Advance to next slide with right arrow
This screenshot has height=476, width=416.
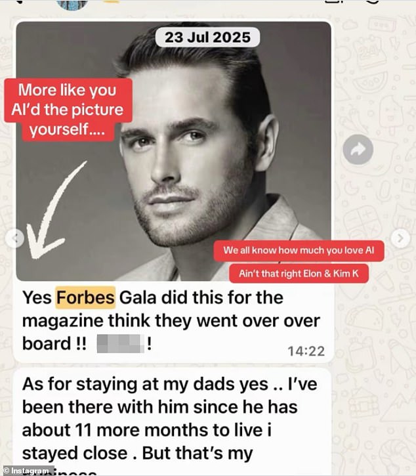pyautogui.click(x=400, y=238)
